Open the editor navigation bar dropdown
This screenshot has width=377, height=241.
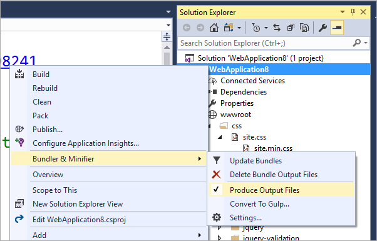[168, 25]
